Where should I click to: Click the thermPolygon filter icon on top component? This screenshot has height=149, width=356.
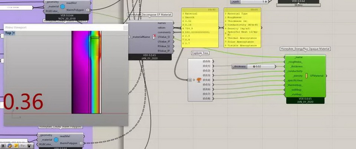coord(87,10)
